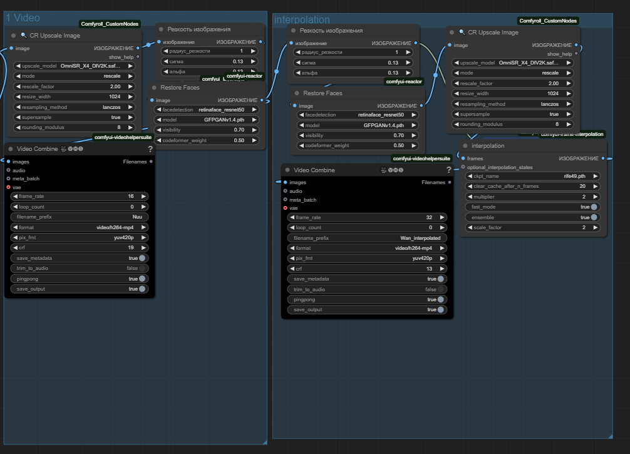The image size is (630, 454).
Task: Click the vae input port on 1 Video Video Combine
Action: click(8, 187)
